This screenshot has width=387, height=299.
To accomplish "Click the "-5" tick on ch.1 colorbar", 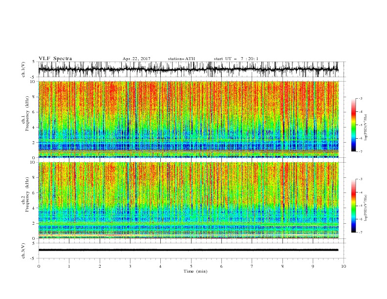I will [361, 125].
